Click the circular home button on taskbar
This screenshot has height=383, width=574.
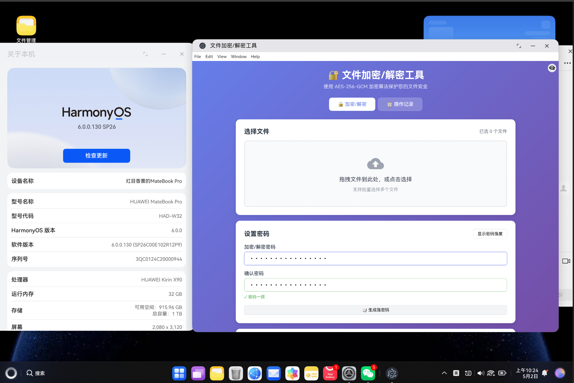click(x=11, y=373)
